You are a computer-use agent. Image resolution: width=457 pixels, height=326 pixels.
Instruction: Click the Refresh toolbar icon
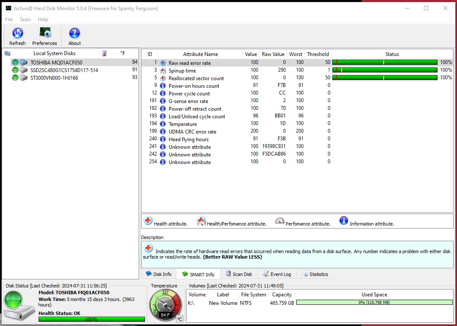pos(17,36)
